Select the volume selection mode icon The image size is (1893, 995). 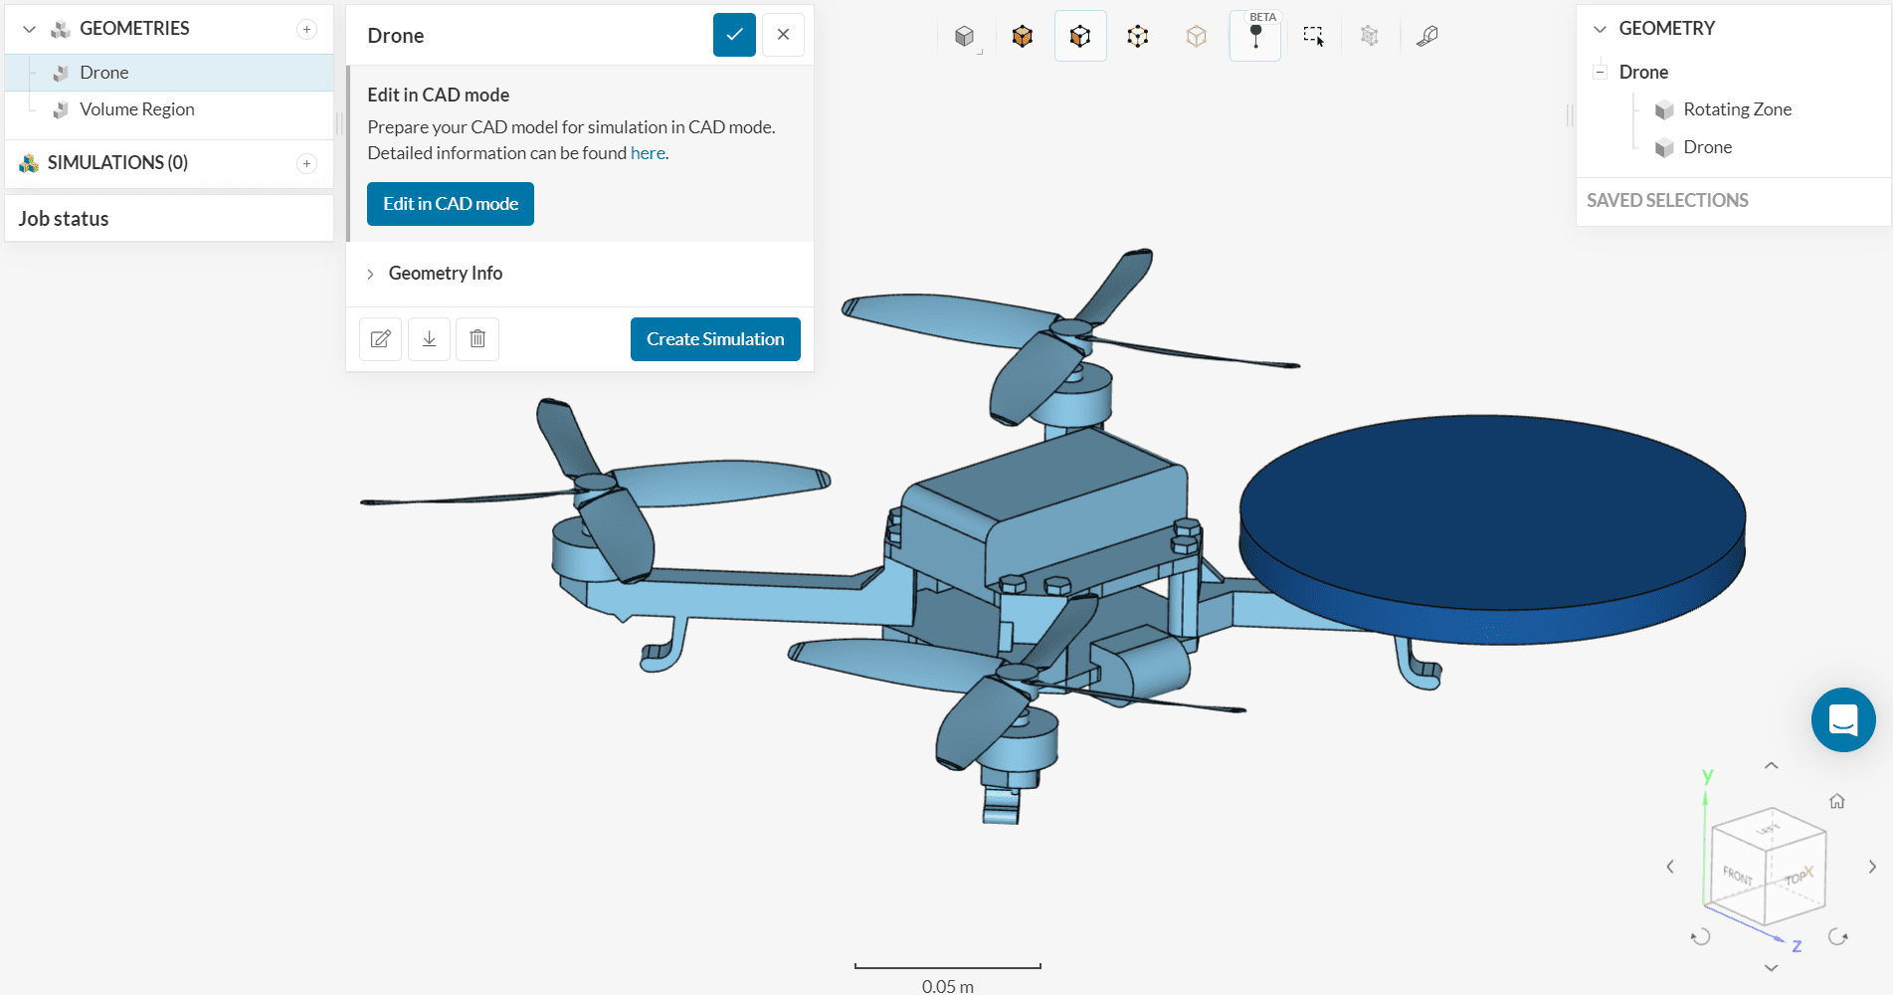tap(1023, 37)
